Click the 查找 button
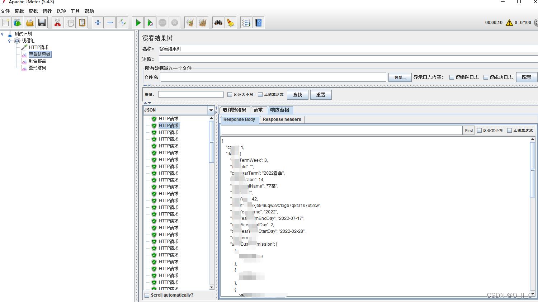Screen dimensions: 538x302 (x=298, y=95)
